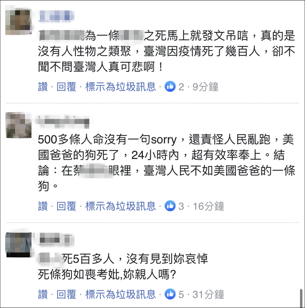The image size is (305, 308).
Task: Flag the second comment with 標示為垃圾訊息
Action: [x=120, y=206]
